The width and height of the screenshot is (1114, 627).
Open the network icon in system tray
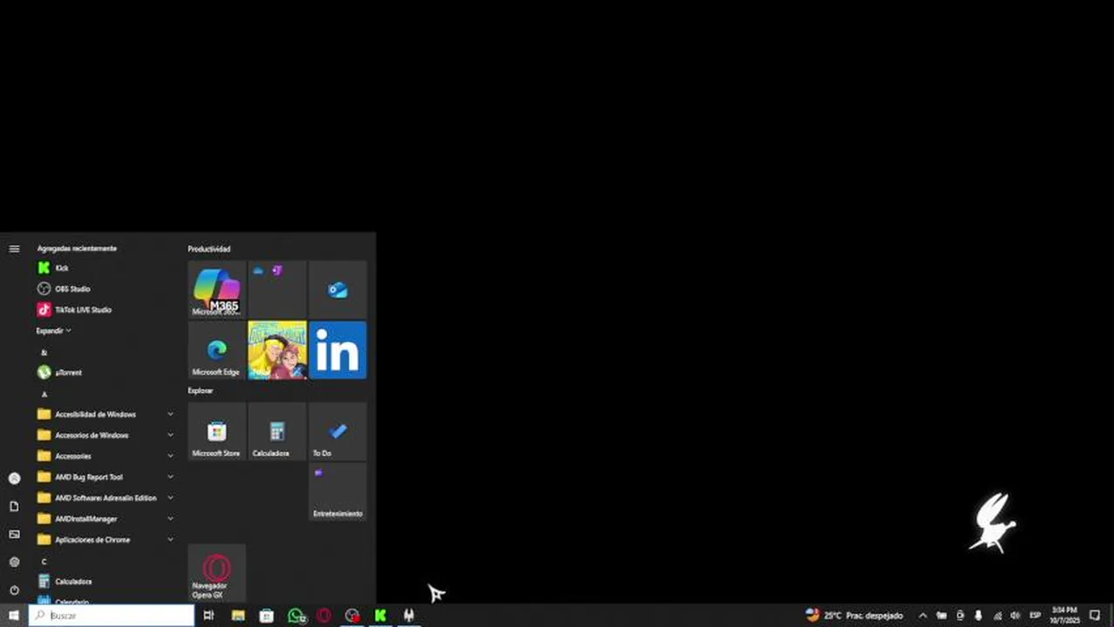tap(997, 616)
